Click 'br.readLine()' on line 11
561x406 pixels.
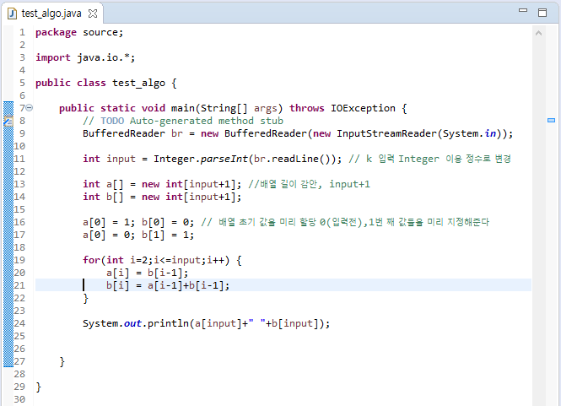(294, 159)
